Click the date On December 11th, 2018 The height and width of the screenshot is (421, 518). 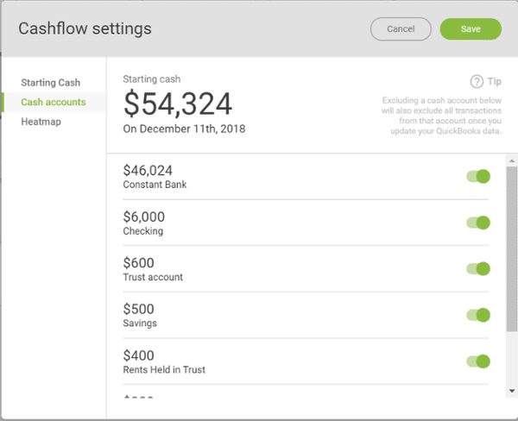[184, 129]
